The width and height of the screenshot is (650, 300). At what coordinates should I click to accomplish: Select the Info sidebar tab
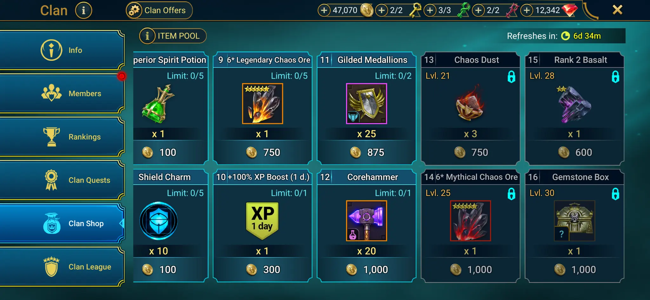(62, 50)
